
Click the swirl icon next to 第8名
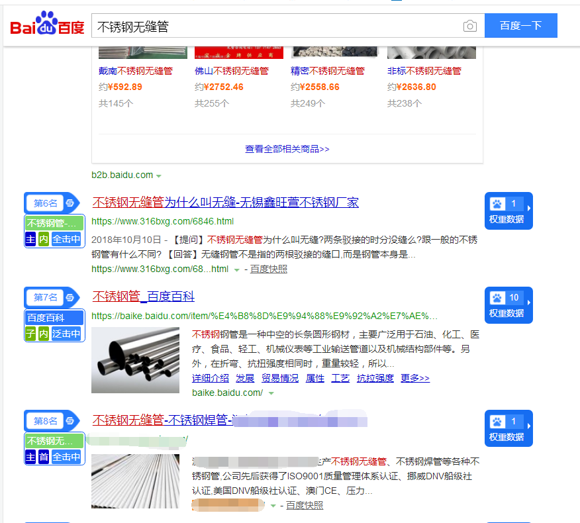pyautogui.click(x=70, y=421)
